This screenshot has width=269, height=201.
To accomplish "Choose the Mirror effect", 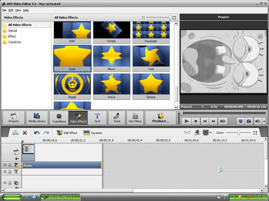I will [111, 58].
